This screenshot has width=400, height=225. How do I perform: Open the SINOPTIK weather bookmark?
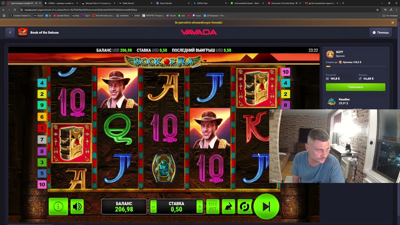coord(153,16)
